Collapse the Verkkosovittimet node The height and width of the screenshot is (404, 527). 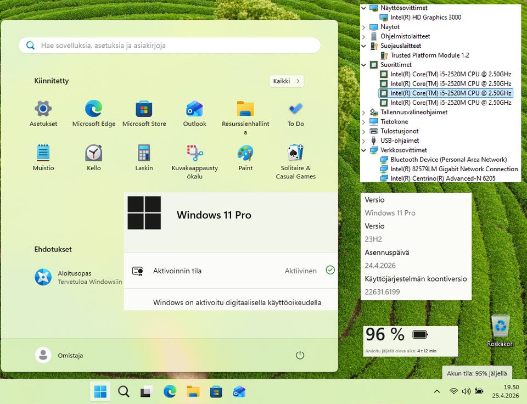363,150
